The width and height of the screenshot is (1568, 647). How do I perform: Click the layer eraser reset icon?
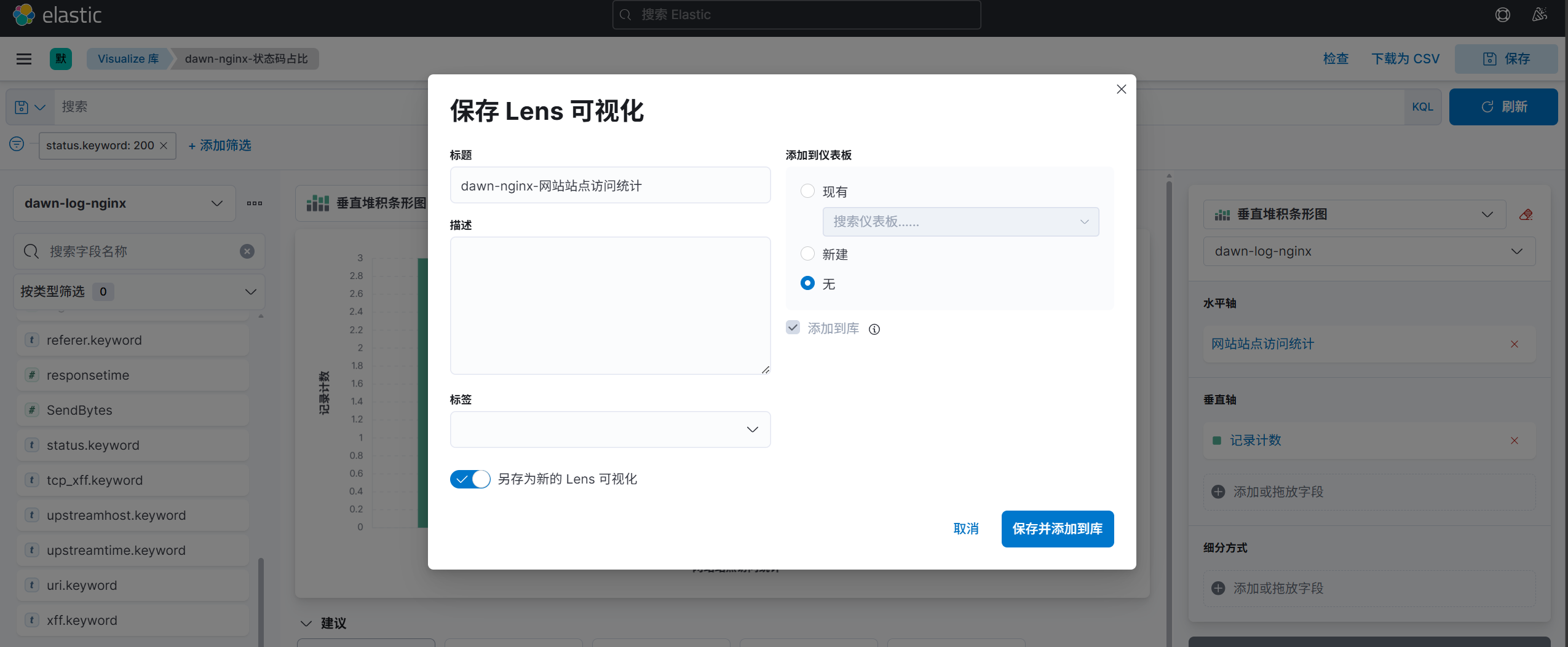1526,214
